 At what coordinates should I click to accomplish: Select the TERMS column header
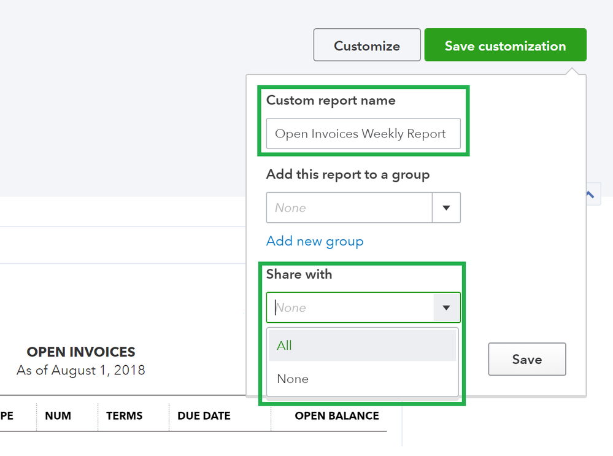[x=125, y=416]
